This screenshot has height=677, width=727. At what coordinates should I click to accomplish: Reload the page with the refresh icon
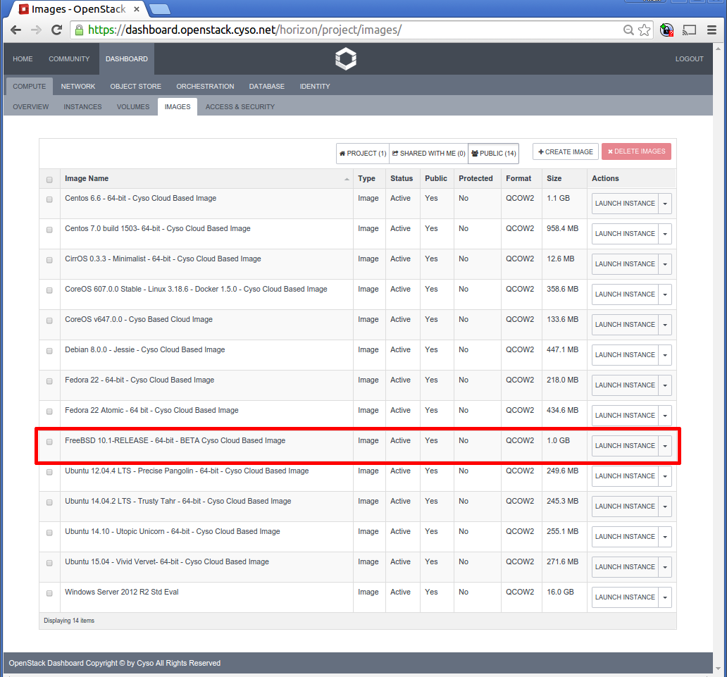click(56, 30)
